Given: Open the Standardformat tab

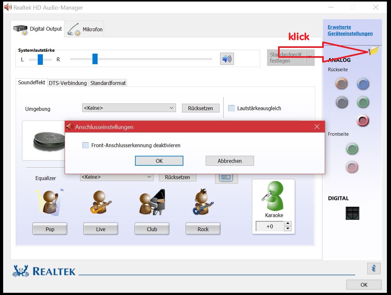Looking at the screenshot, I should (x=108, y=83).
